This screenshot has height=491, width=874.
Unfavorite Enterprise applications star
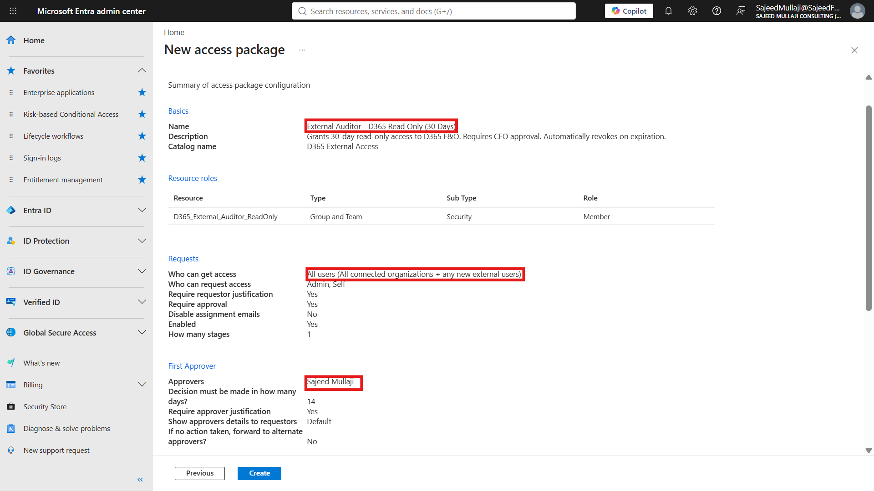142,92
